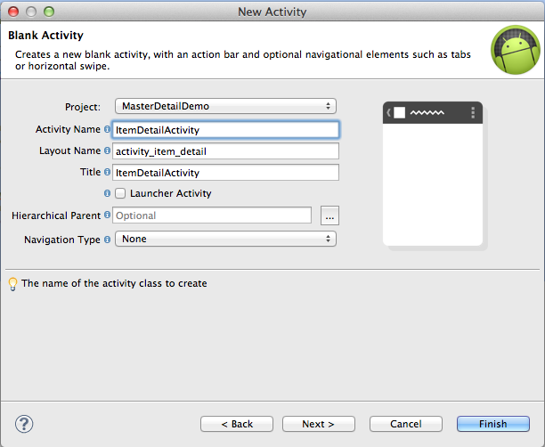Click the Finish button
The height and width of the screenshot is (447, 545).
pos(492,424)
